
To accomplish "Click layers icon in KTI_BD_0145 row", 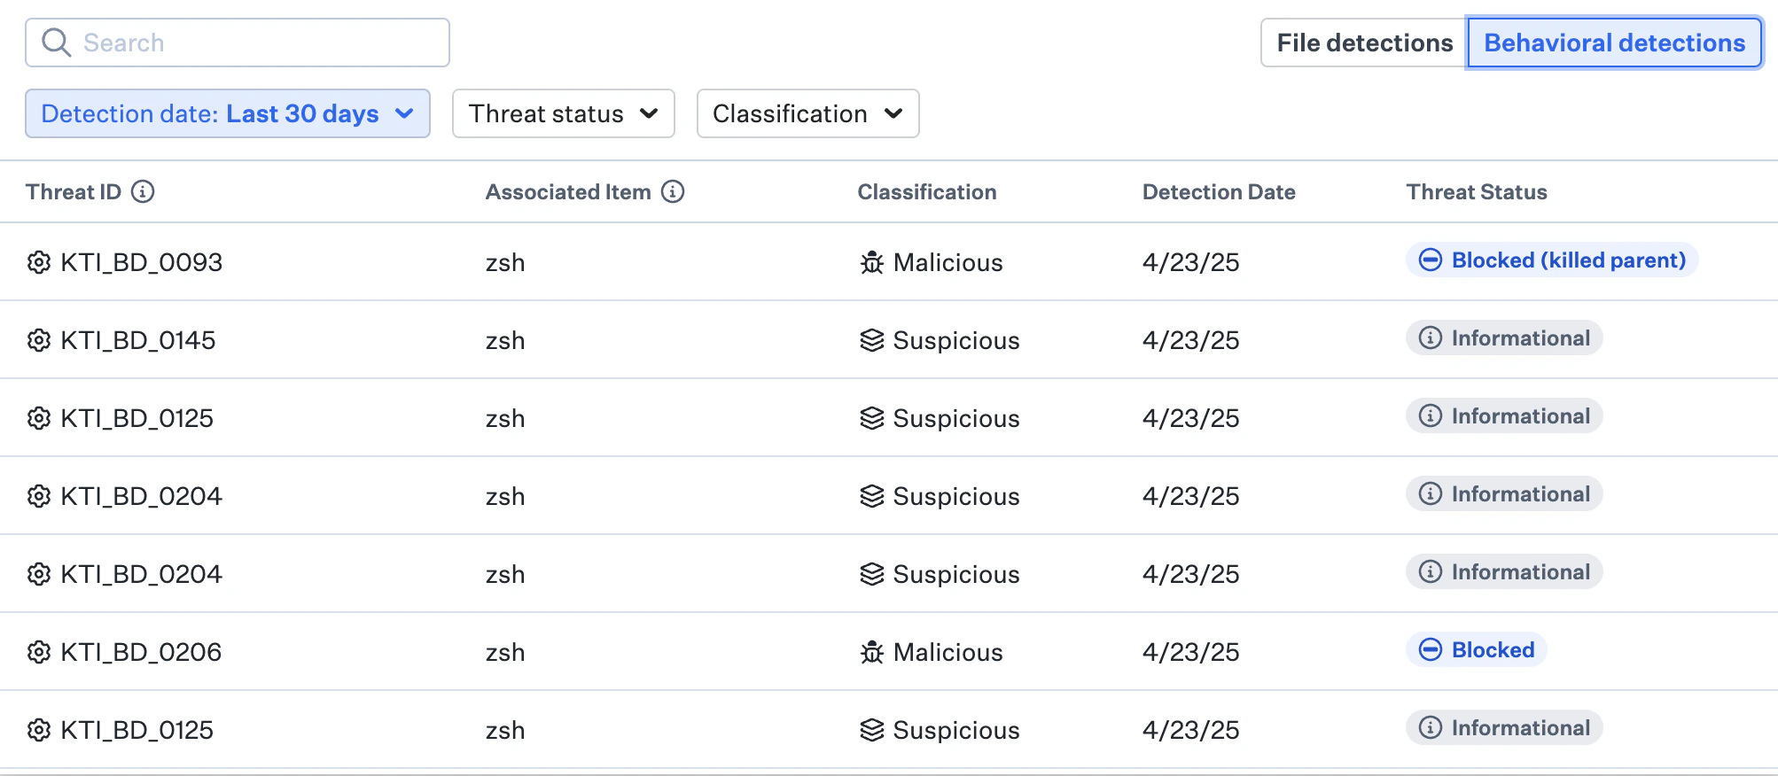I will (x=872, y=340).
